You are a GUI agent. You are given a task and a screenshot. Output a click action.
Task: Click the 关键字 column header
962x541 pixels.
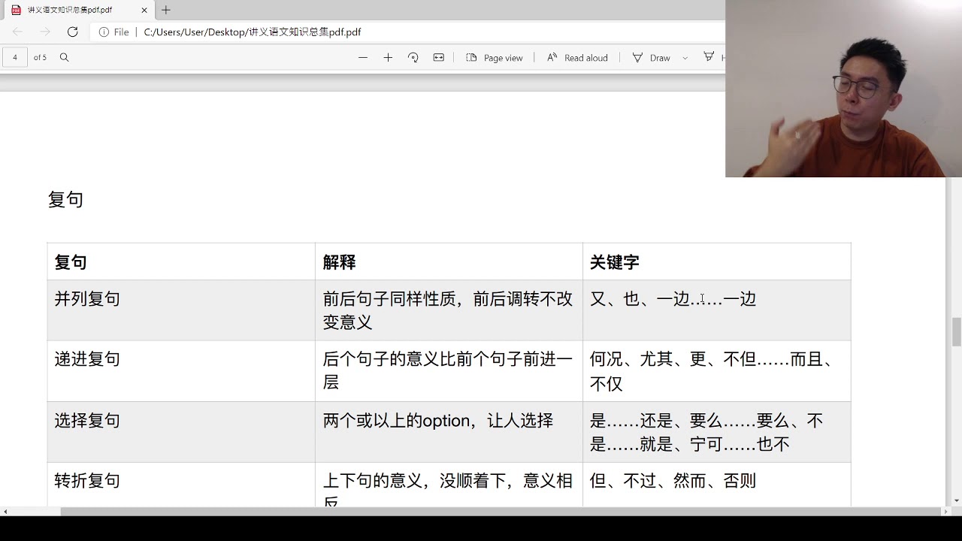click(x=615, y=262)
